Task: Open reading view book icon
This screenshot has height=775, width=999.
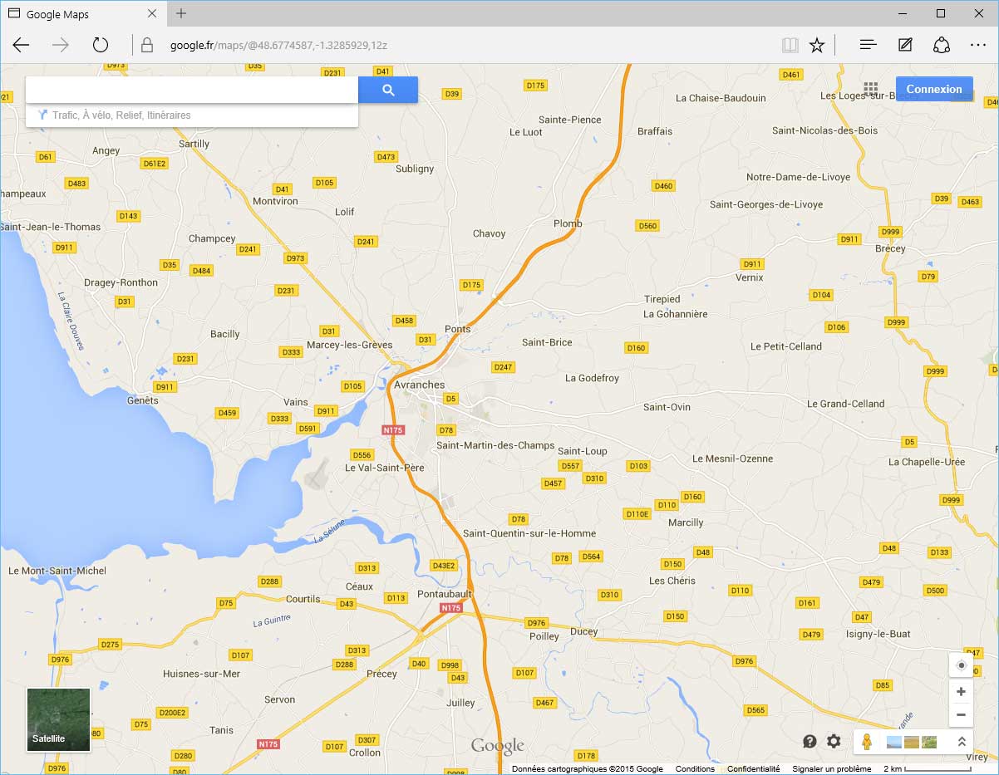Action: pyautogui.click(x=790, y=45)
